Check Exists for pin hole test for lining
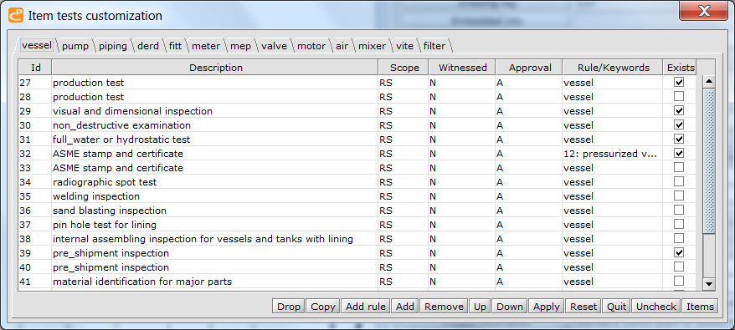 [x=678, y=224]
